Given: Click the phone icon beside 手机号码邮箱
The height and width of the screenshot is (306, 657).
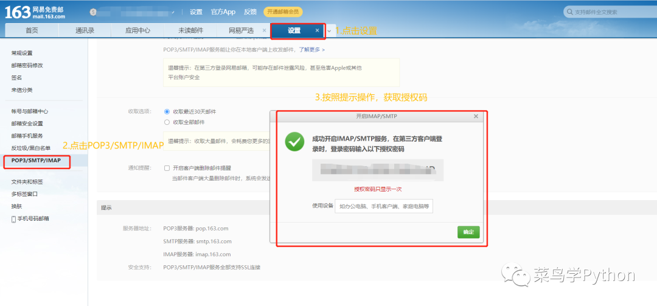Looking at the screenshot, I should point(13,219).
